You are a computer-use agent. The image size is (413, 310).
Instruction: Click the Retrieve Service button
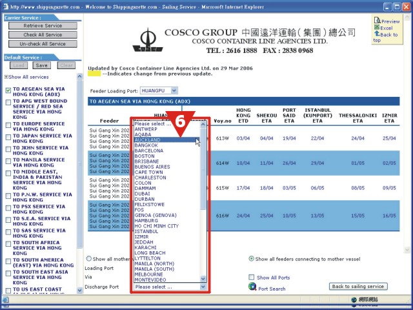coord(43,26)
